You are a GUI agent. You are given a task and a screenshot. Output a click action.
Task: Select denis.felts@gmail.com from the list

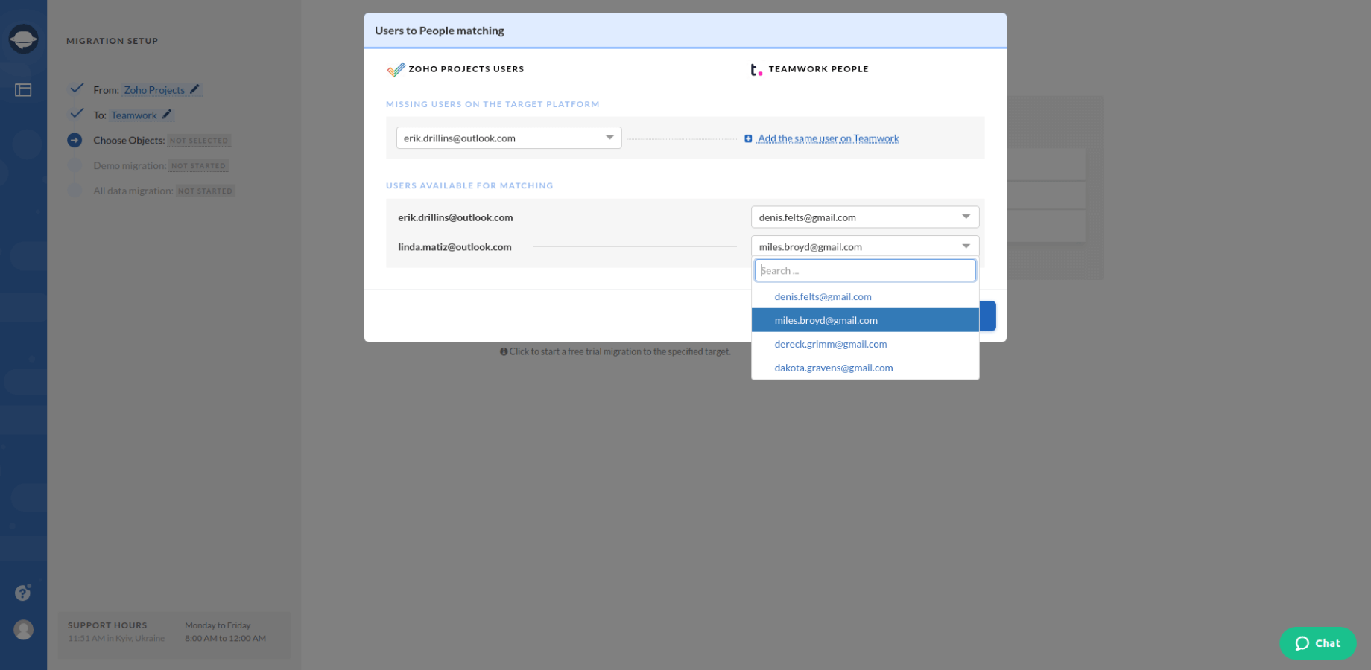[865, 296]
